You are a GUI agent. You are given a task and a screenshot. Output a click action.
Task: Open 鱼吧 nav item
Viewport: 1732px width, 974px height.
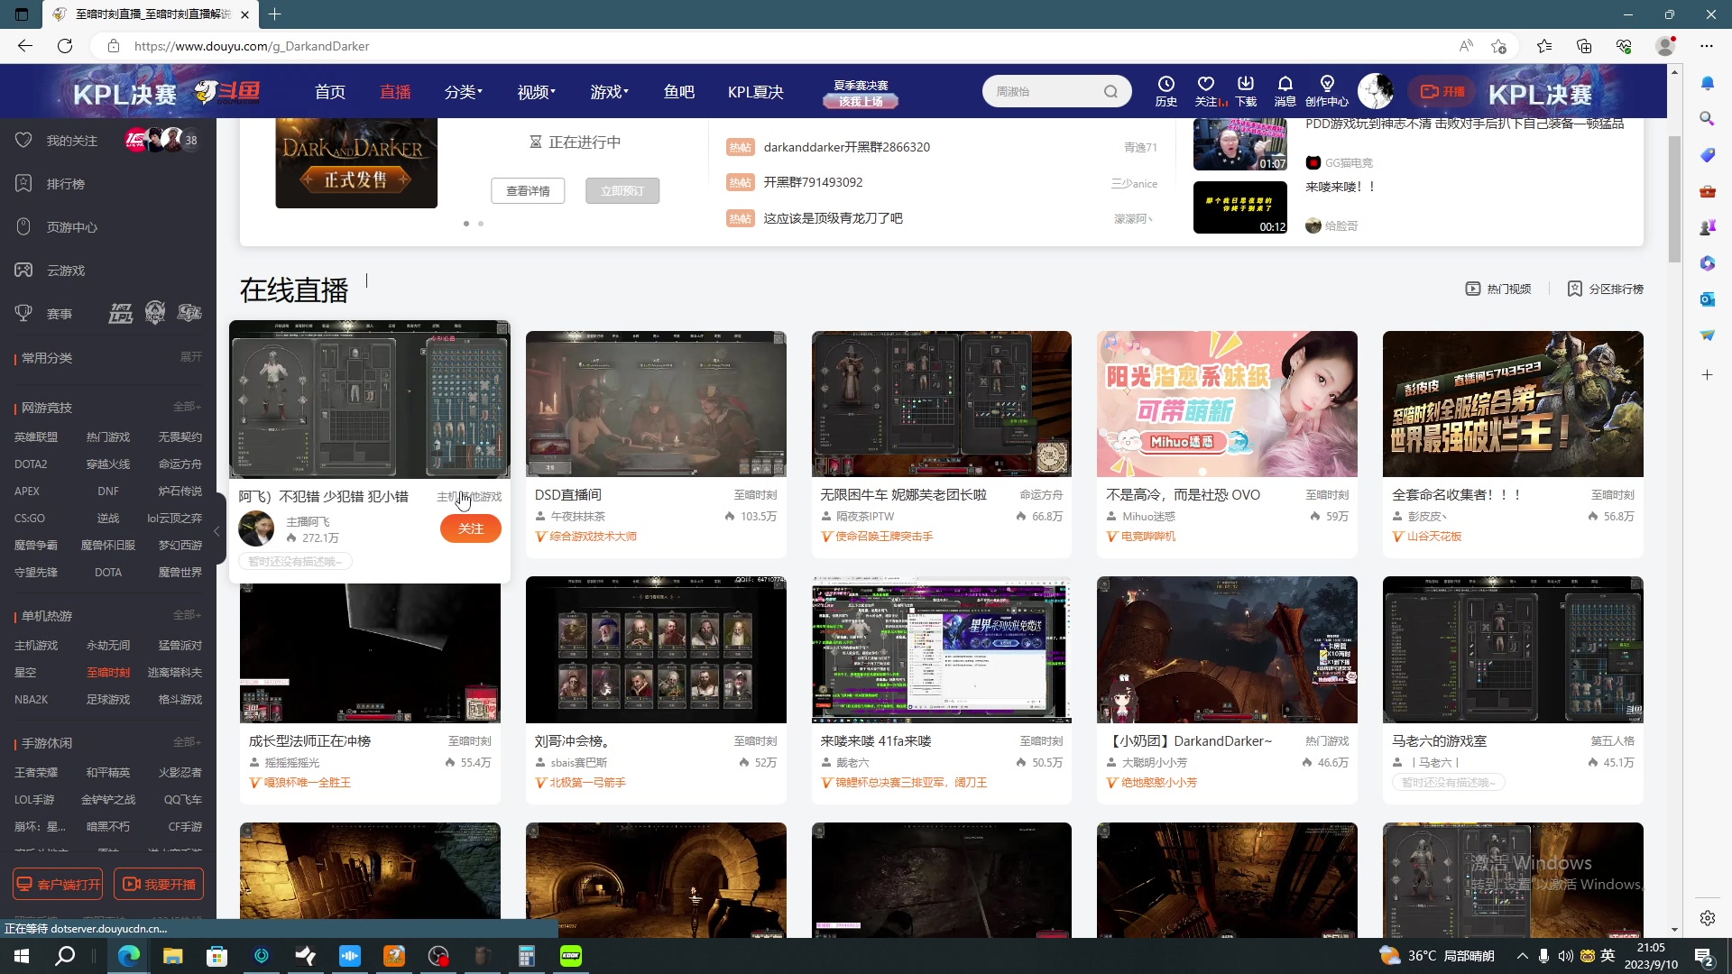click(x=679, y=92)
